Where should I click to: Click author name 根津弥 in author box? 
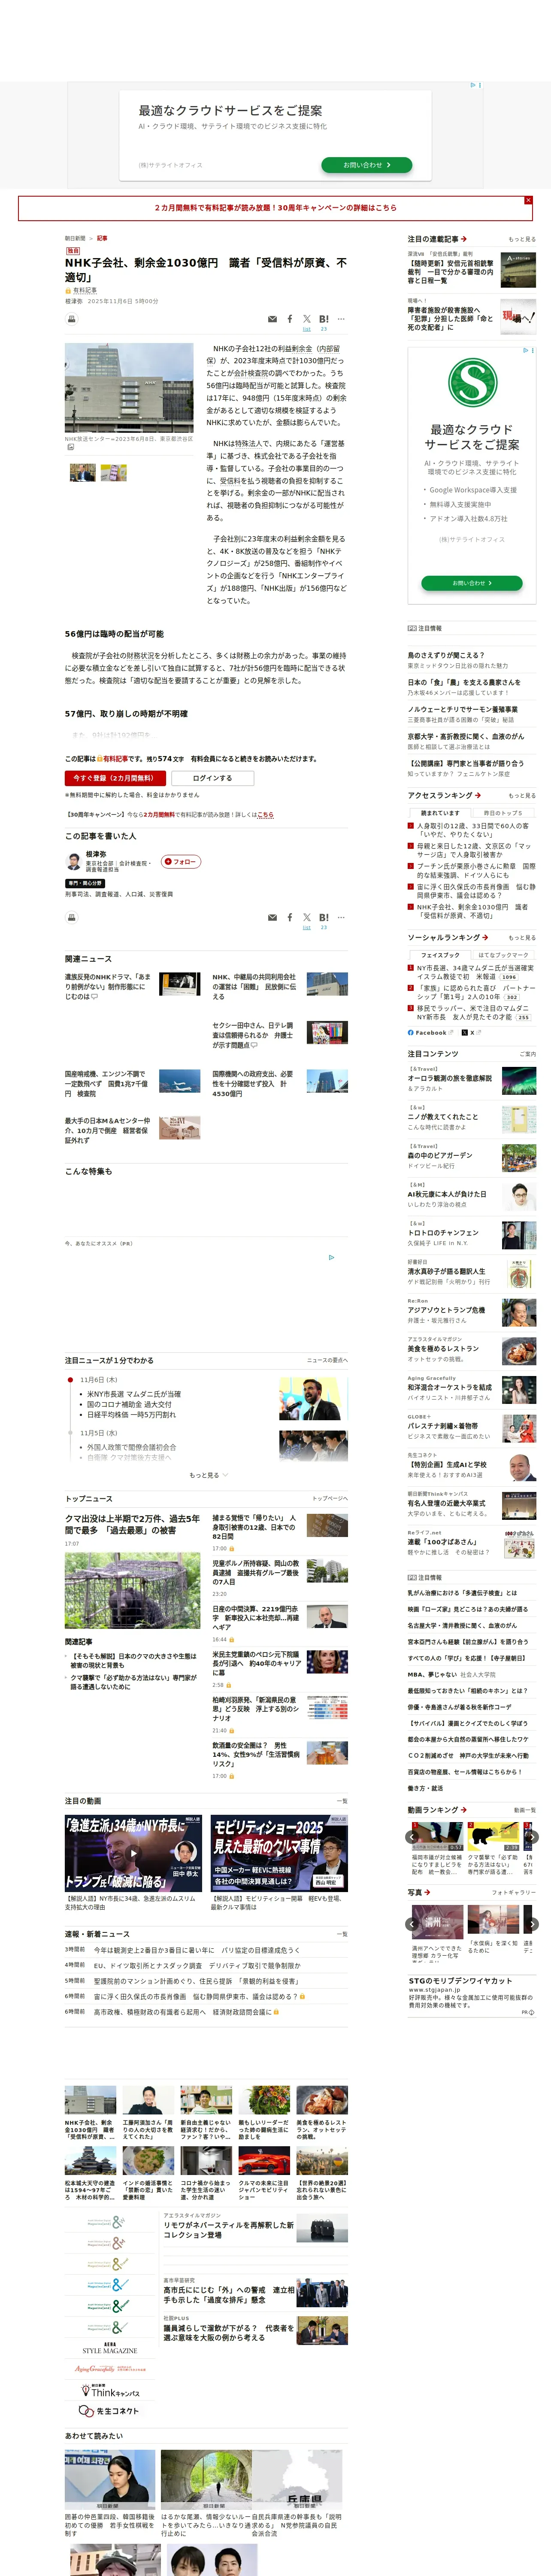[96, 855]
